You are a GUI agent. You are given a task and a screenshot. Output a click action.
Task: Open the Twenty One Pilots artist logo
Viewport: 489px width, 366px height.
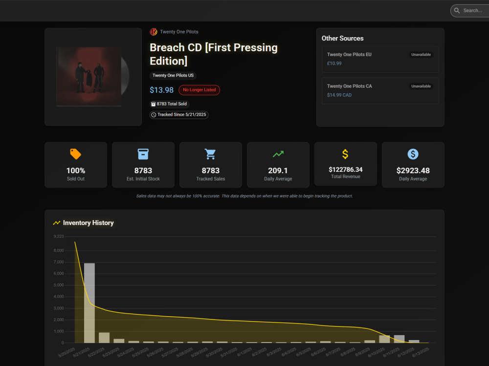pos(154,32)
